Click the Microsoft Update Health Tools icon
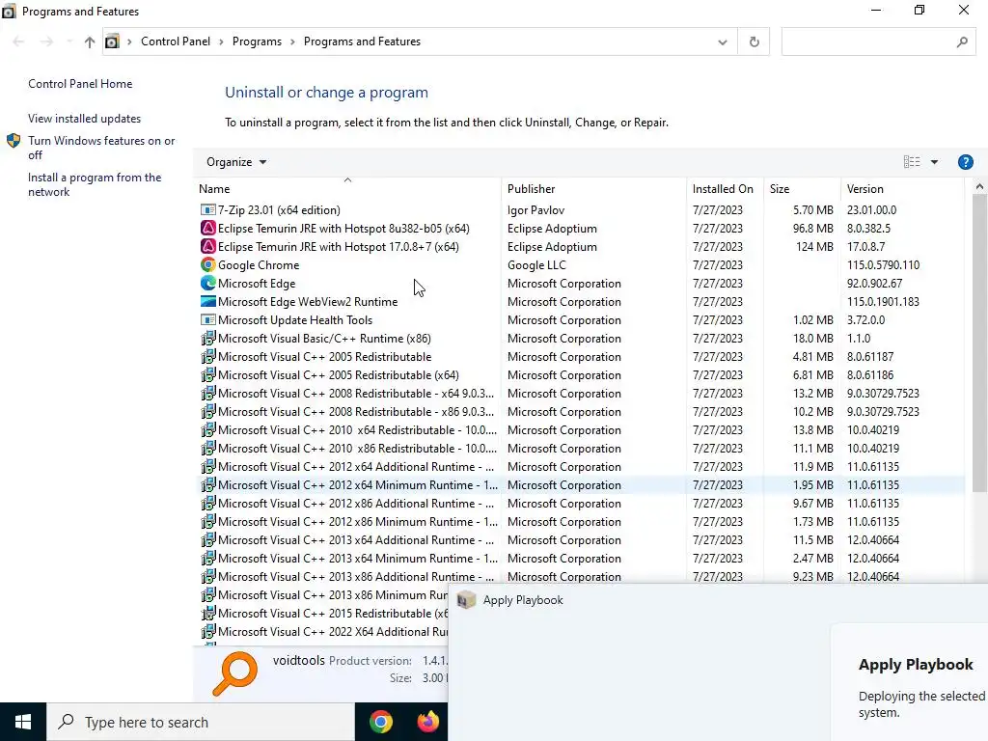 (x=208, y=319)
